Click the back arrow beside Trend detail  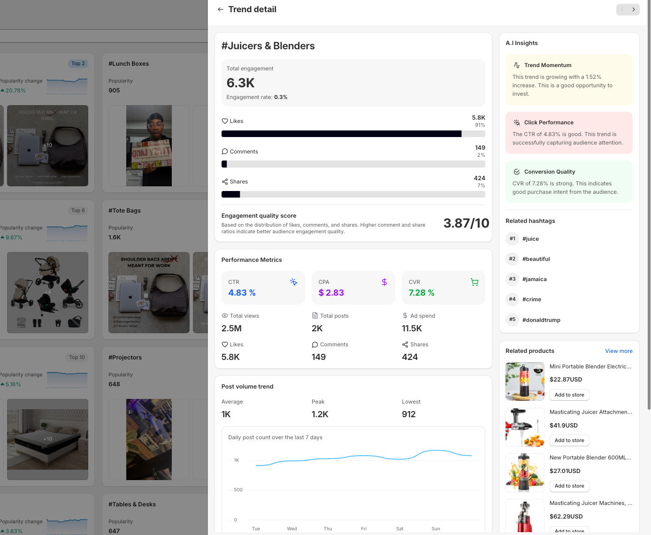tap(220, 9)
